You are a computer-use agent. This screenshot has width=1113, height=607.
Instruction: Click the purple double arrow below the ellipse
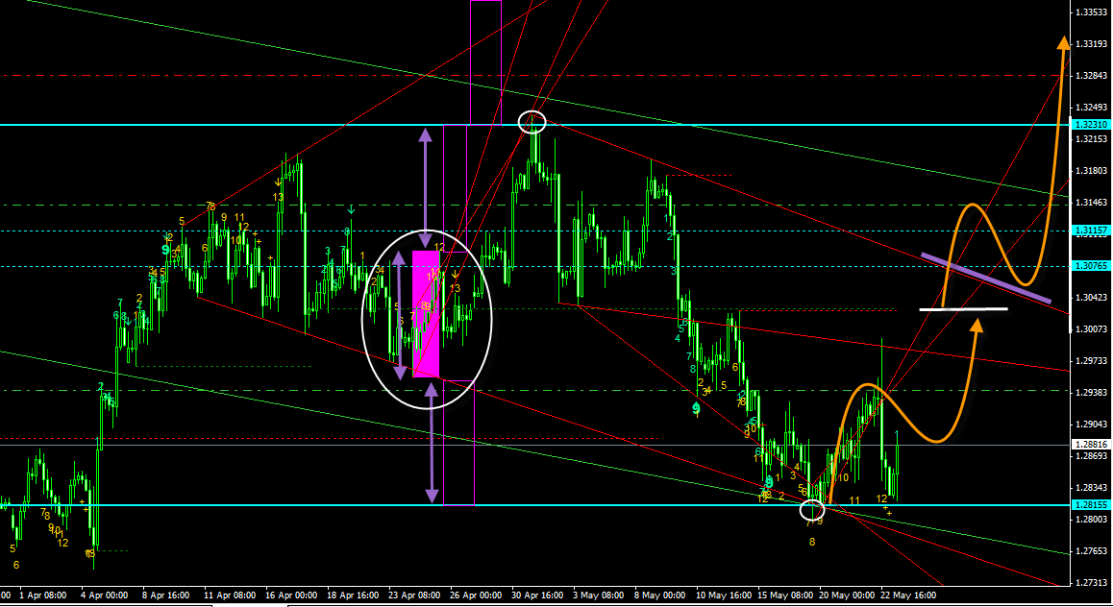click(432, 442)
